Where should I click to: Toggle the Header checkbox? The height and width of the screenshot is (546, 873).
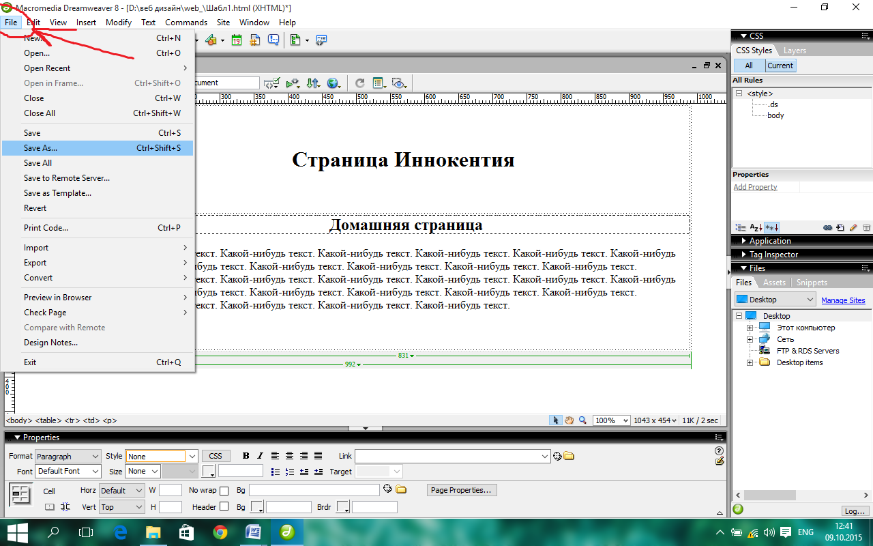[224, 506]
